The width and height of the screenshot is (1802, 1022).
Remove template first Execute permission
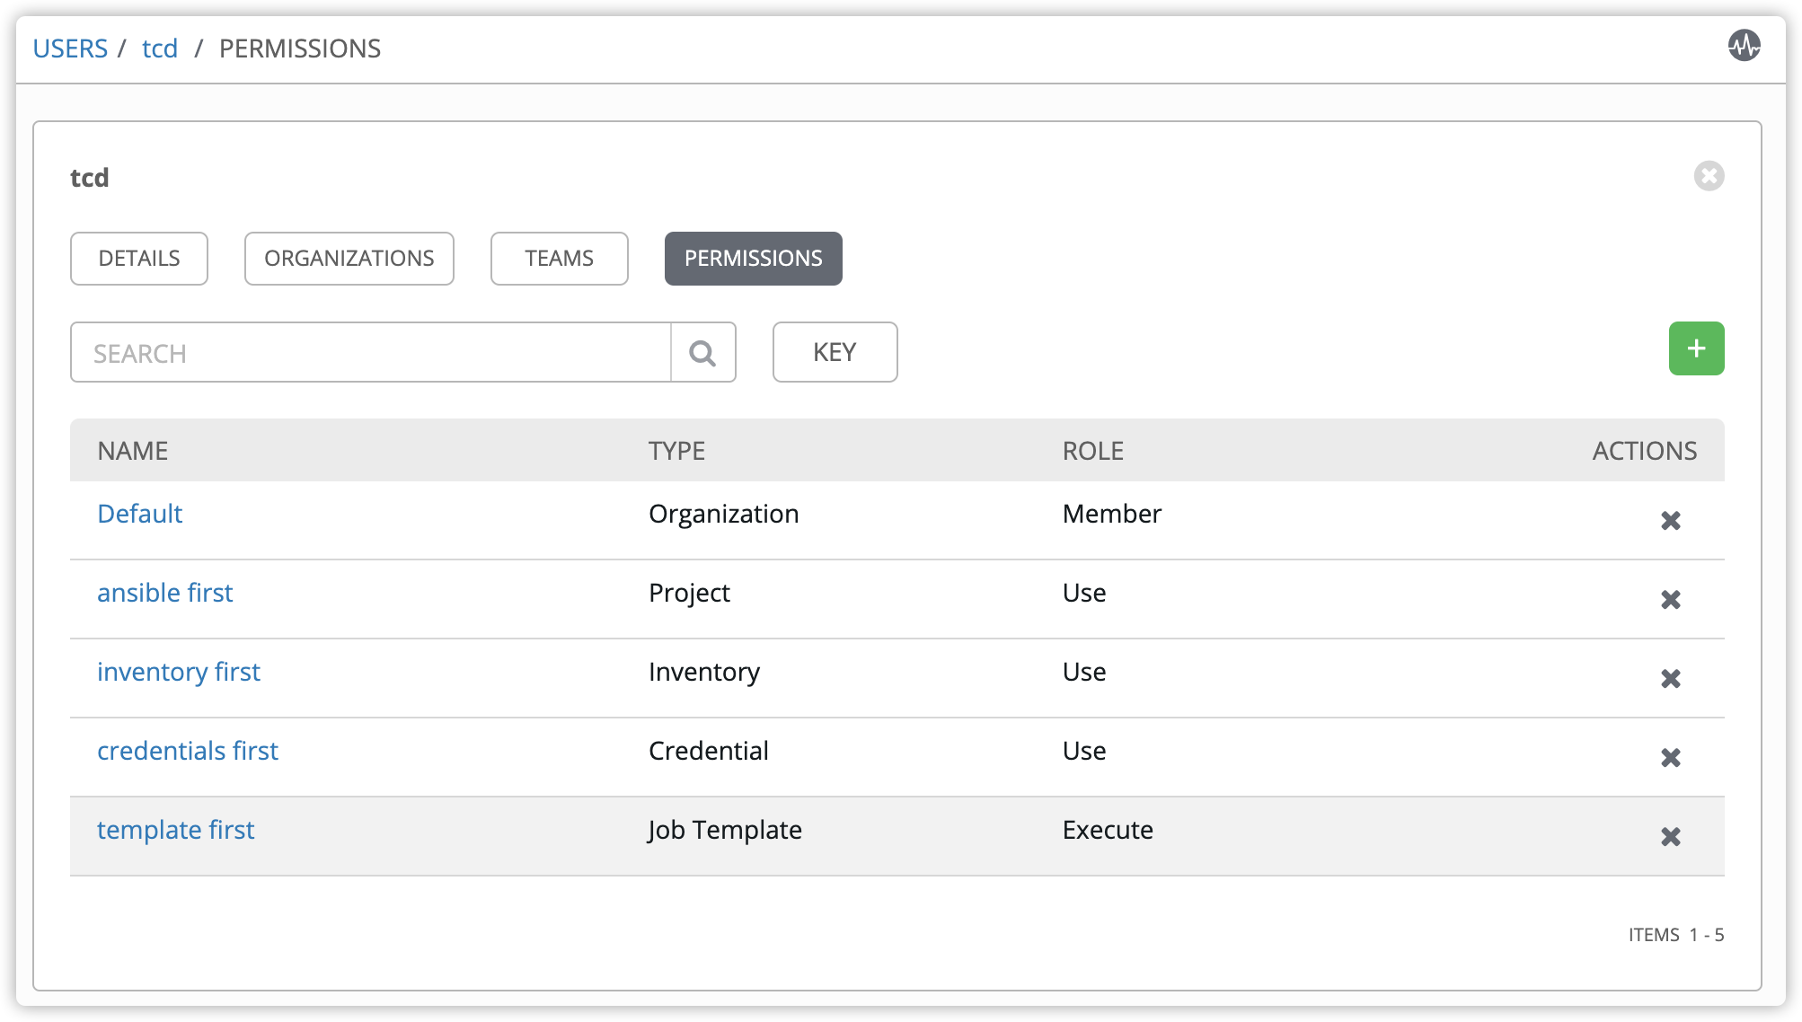click(x=1670, y=837)
